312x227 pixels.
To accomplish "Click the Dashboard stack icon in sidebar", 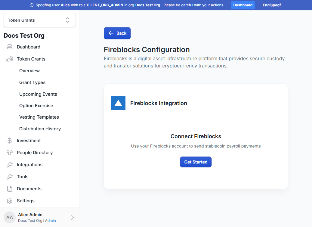I will pyautogui.click(x=10, y=47).
